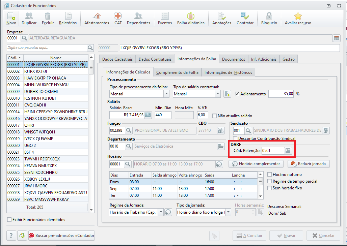Enable Descontar Contribuição Sindical checkbox
Screen dimensions: 347x246
(235, 139)
